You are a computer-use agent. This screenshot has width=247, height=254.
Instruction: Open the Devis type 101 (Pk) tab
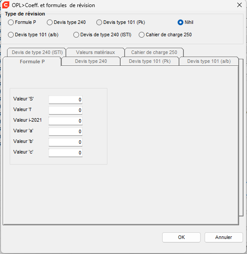pos(150,61)
